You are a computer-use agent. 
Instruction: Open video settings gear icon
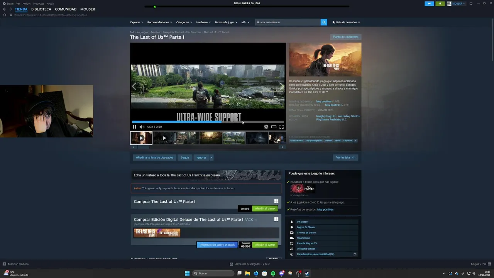266,127
